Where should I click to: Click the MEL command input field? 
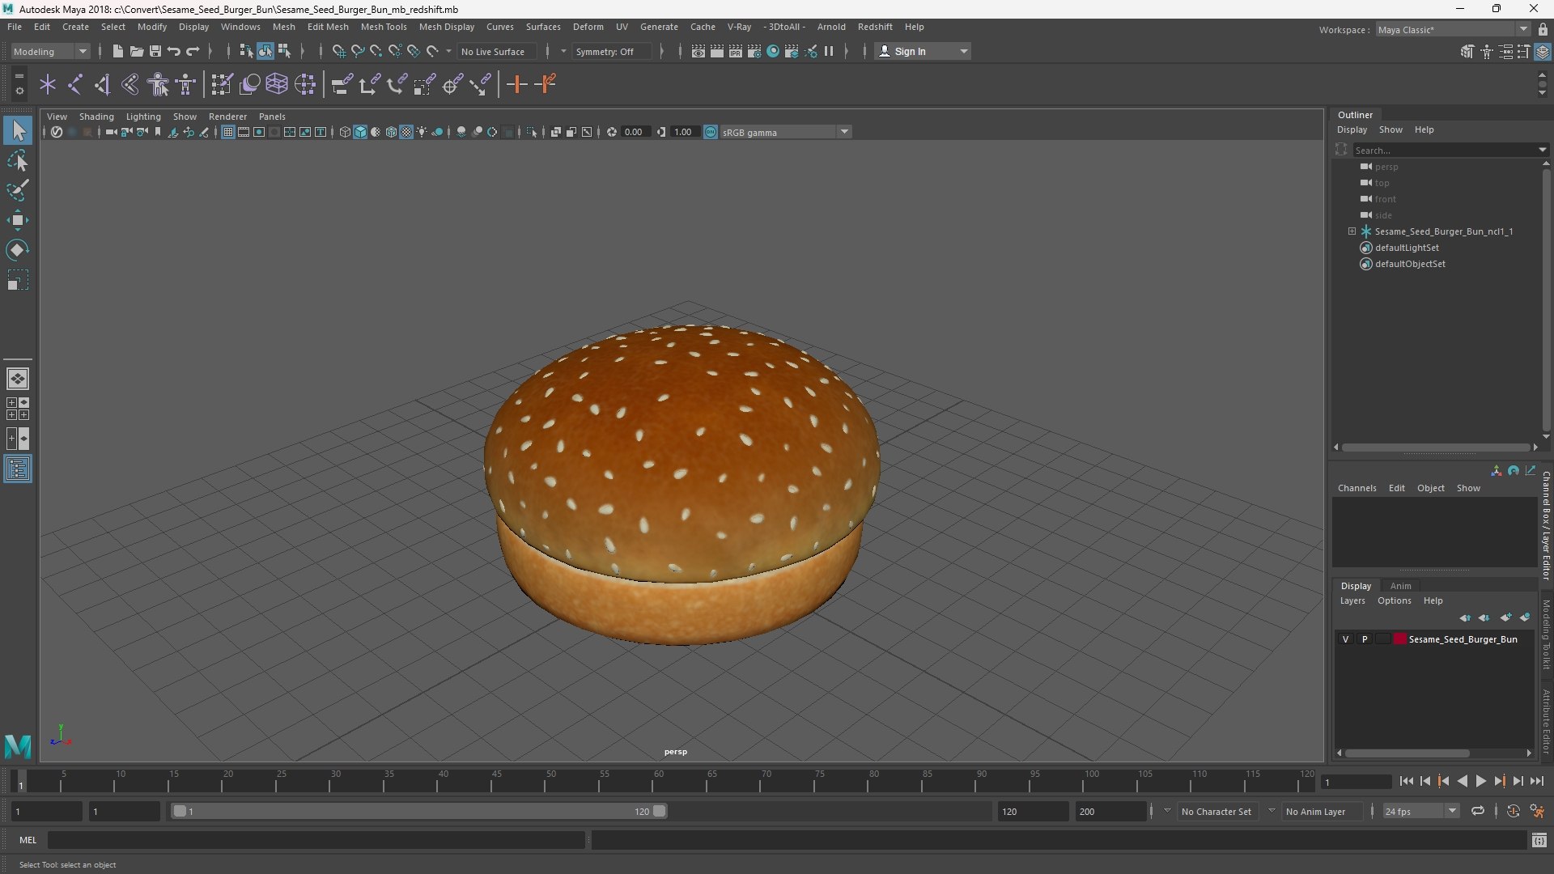point(316,840)
